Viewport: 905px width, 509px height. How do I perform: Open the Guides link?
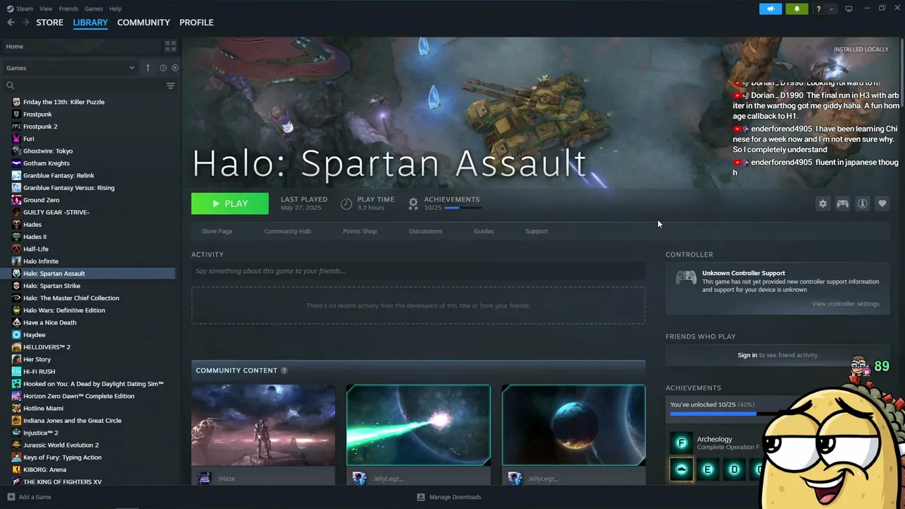[x=484, y=231]
